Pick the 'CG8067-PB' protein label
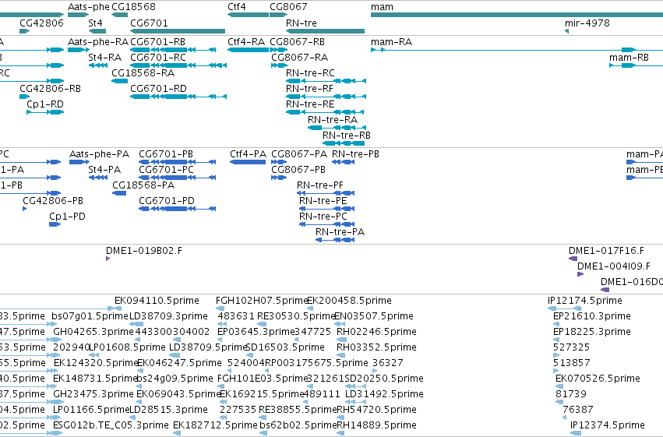Viewport: 663px width, 437px height. tap(298, 170)
